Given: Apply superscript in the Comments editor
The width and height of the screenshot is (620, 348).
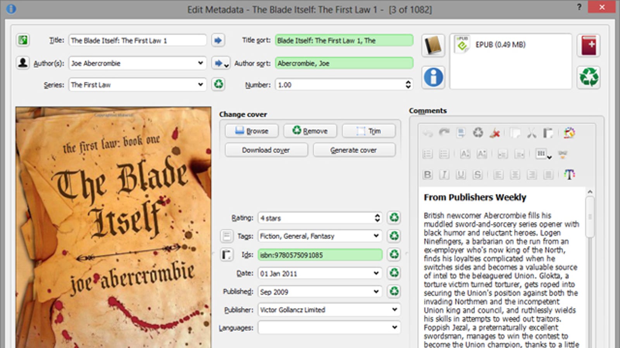Looking at the screenshot, I should click(465, 154).
